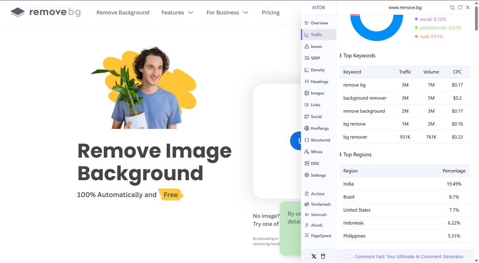Click the Settings gear icon

307,175
